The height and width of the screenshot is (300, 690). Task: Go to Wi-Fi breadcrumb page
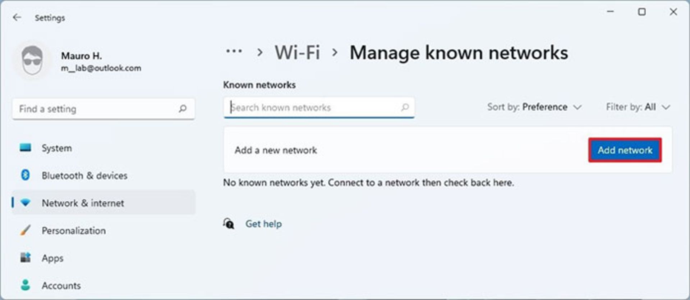(x=297, y=53)
